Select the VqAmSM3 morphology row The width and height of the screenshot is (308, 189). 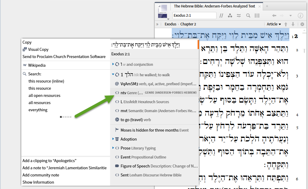coord(154,84)
